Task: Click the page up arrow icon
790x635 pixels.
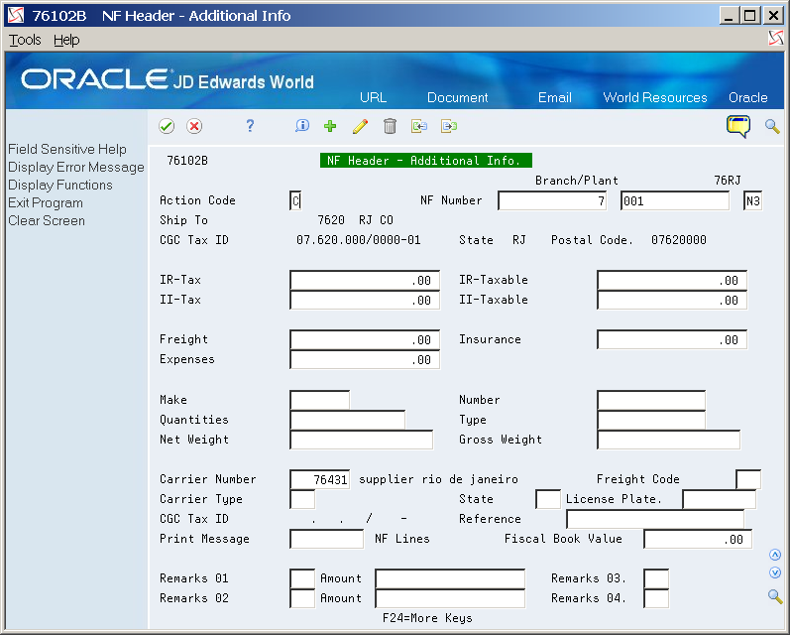Action: pos(775,555)
